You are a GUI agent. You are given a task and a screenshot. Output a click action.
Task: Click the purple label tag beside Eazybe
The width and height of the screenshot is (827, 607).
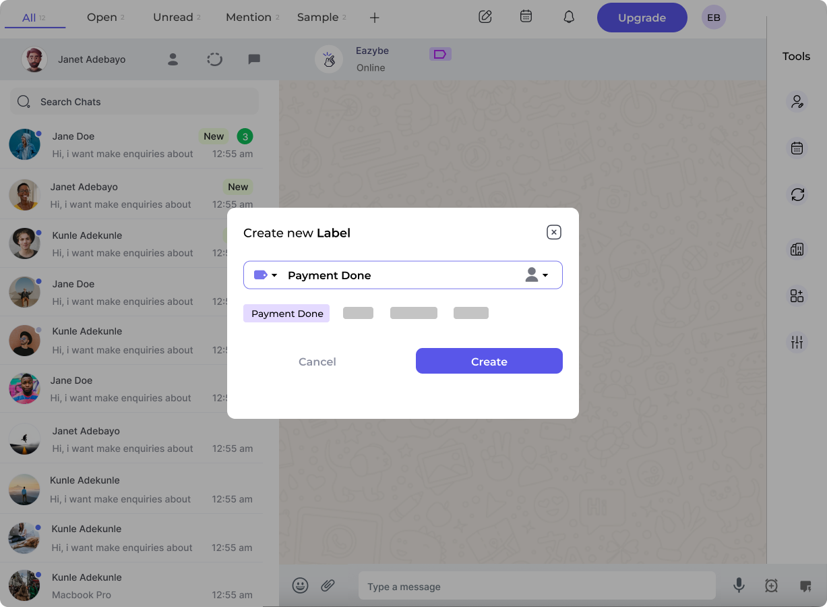tap(440, 54)
